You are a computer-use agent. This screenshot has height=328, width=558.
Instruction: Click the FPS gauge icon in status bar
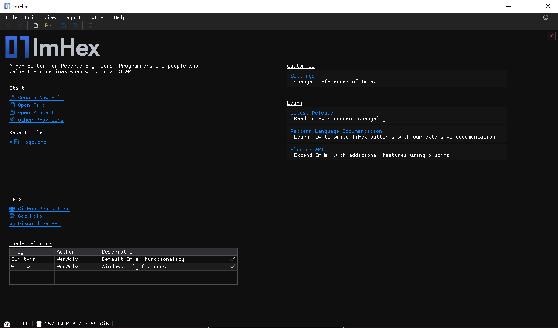click(x=7, y=324)
